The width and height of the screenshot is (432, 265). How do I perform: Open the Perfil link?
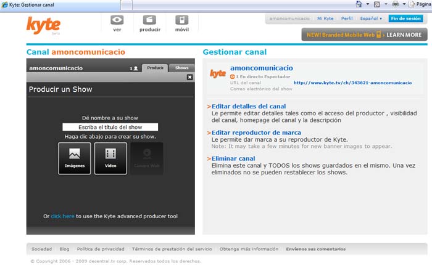click(x=347, y=18)
